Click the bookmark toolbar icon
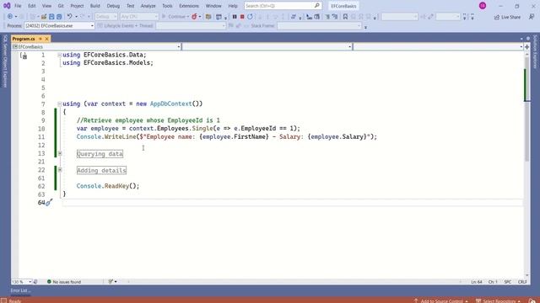Image resolution: width=540 pixels, height=303 pixels. click(345, 17)
